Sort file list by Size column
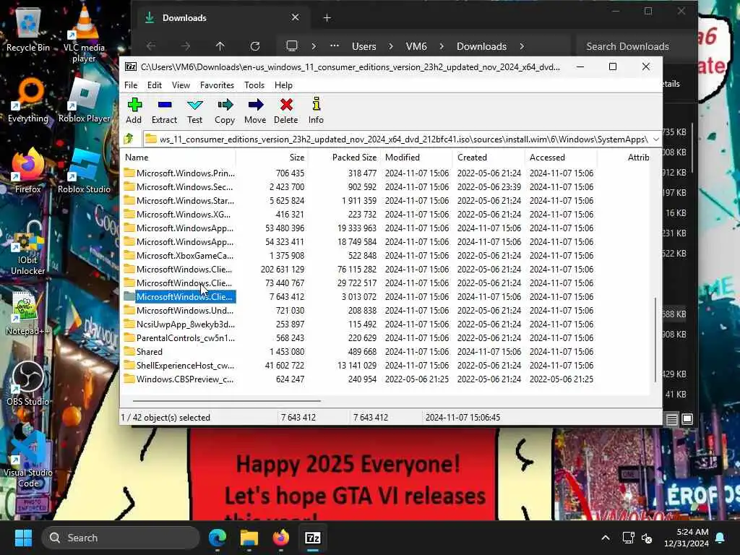 pos(272,157)
